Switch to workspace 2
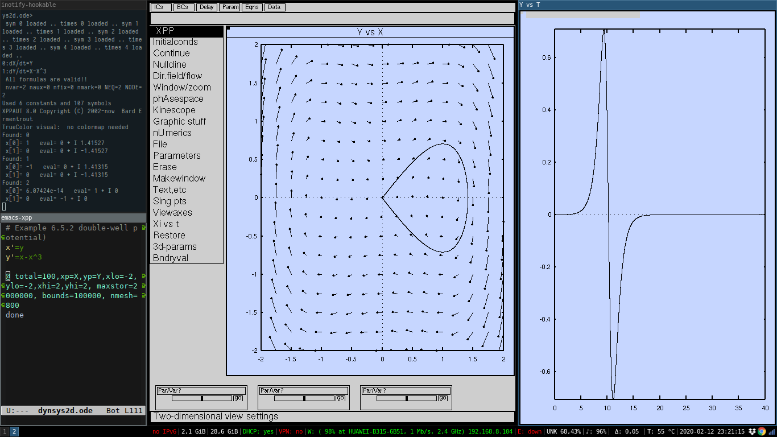The width and height of the screenshot is (777, 437). point(14,432)
